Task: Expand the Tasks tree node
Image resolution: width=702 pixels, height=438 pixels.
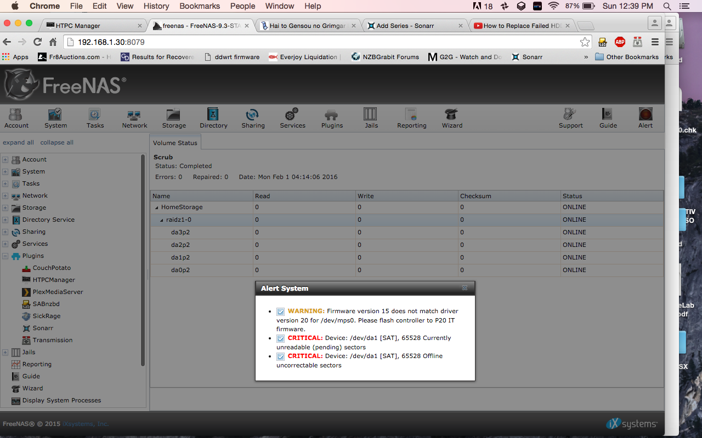Action: [5, 184]
